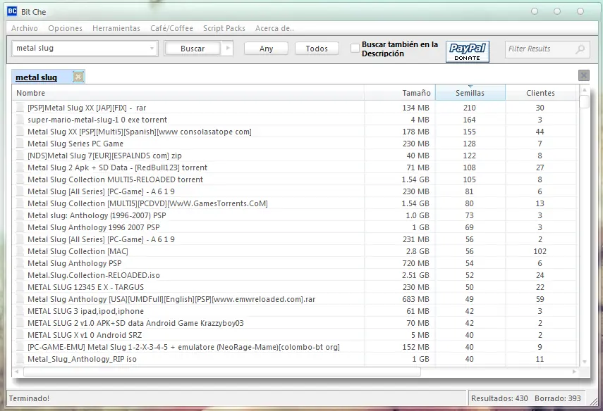The height and width of the screenshot is (411, 603).
Task: Open the Herramientas menu
Action: pos(116,28)
